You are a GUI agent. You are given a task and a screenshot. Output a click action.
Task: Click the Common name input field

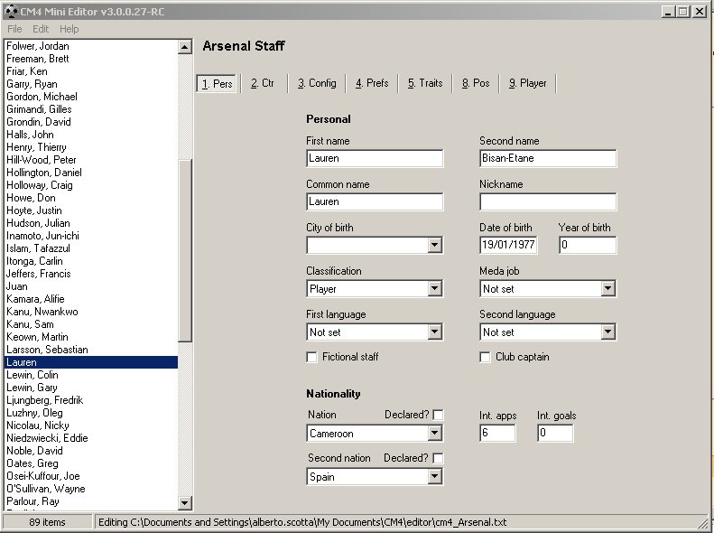pyautogui.click(x=375, y=201)
